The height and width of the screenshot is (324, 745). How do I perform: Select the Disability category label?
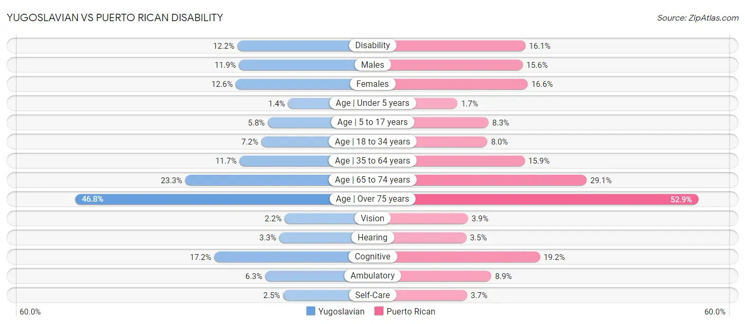[x=372, y=46]
